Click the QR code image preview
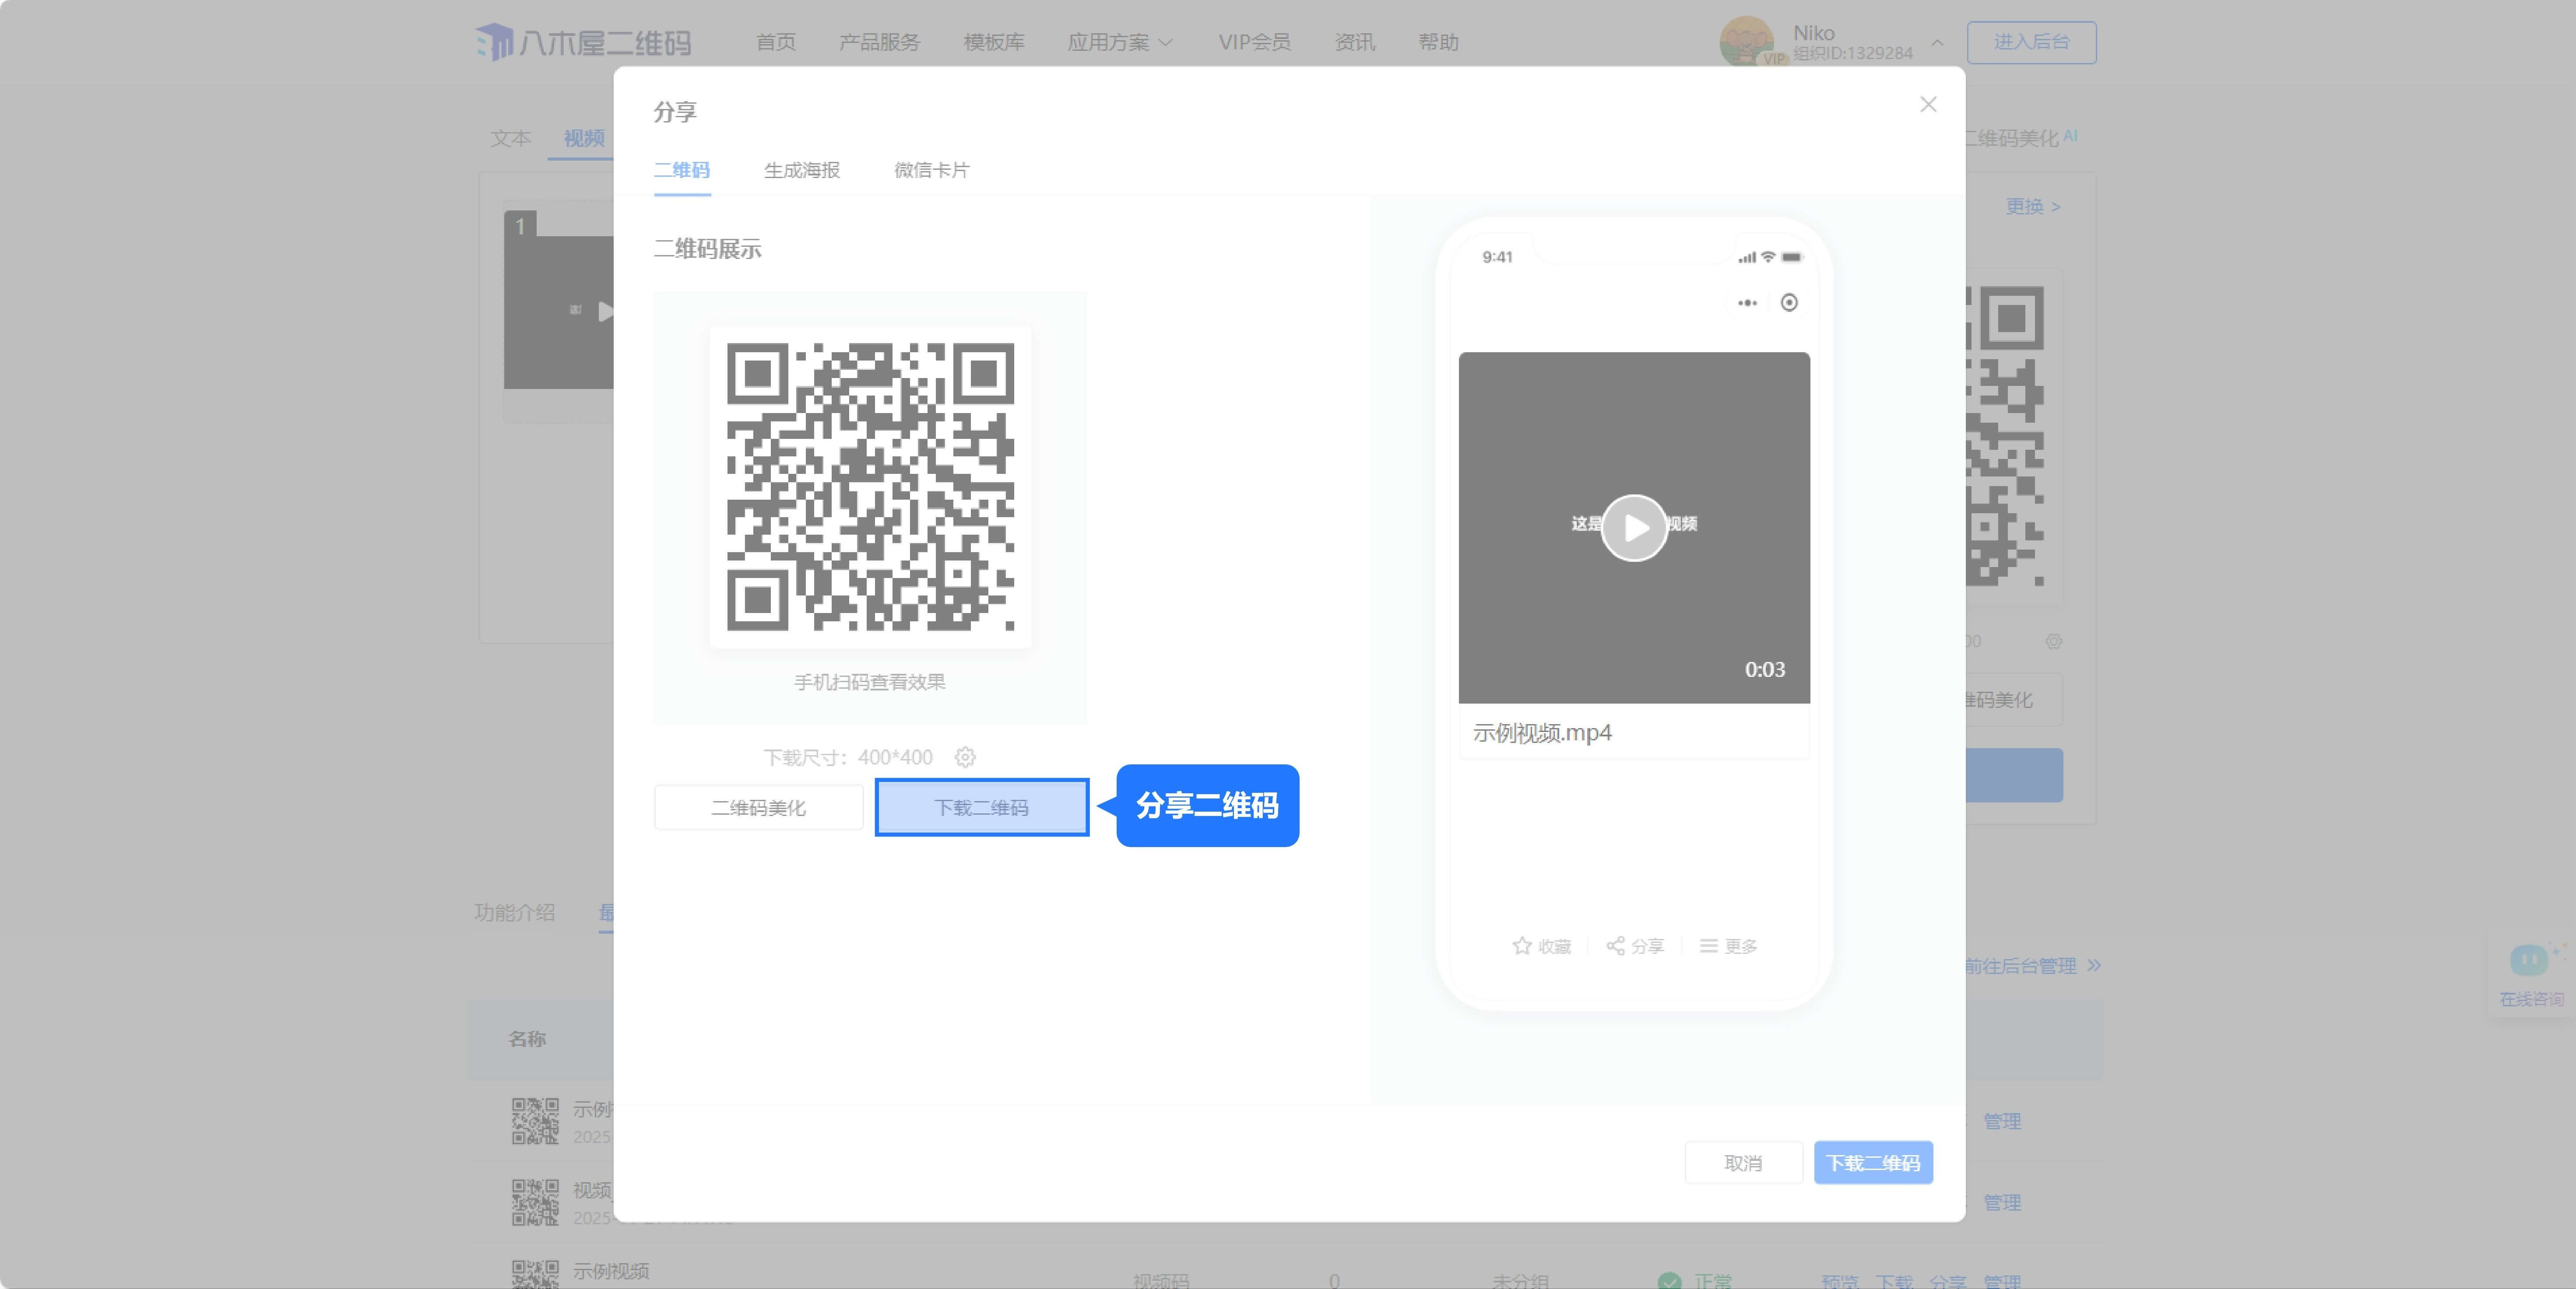The height and width of the screenshot is (1289, 2576). (x=870, y=487)
